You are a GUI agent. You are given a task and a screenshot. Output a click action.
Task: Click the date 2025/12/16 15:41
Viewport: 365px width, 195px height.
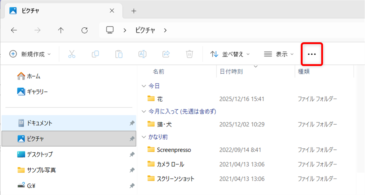pos(242,99)
